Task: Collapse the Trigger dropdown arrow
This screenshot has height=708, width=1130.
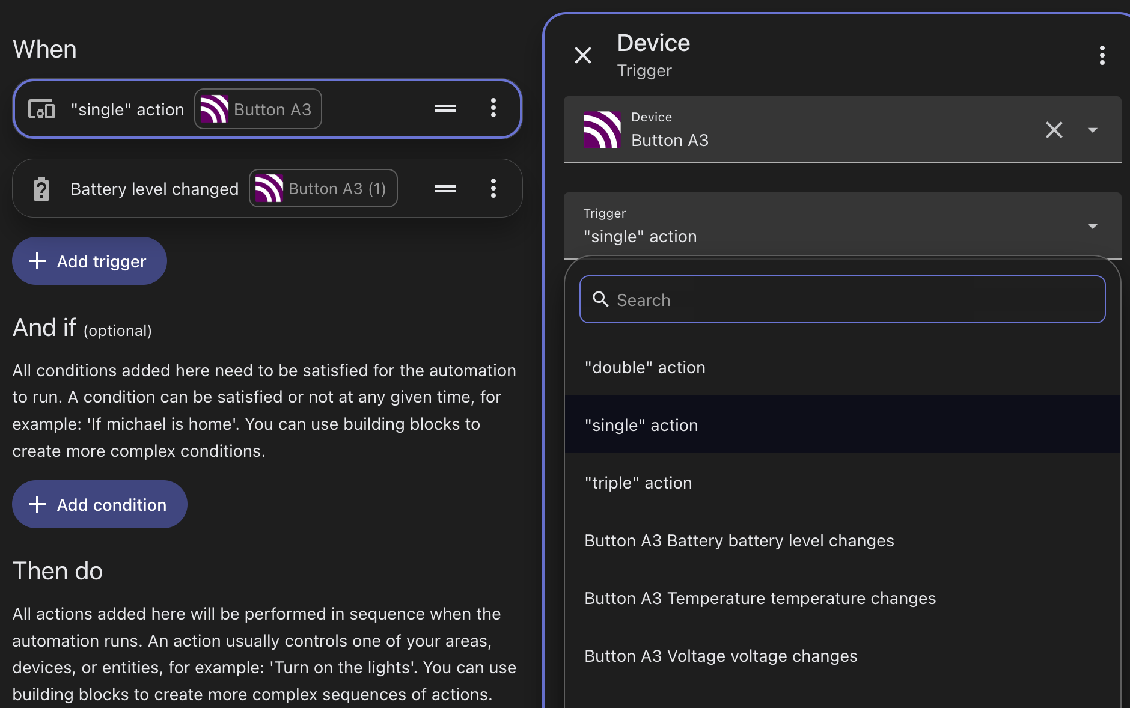Action: tap(1093, 226)
